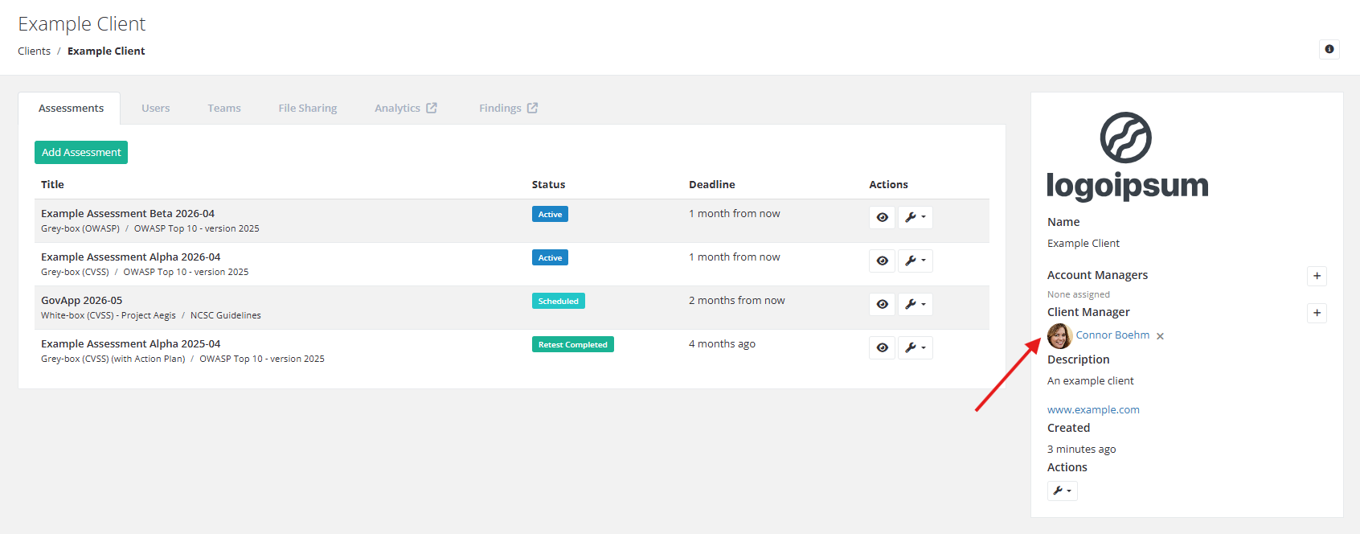Click the eye icon for GovApp 2026-05
This screenshot has height=534, width=1360.
click(882, 304)
